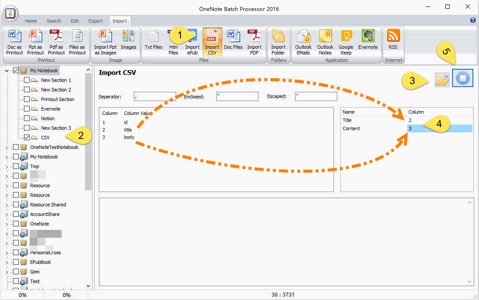479x300 pixels.
Task: Click the 'Column Value' header
Action: [136, 113]
